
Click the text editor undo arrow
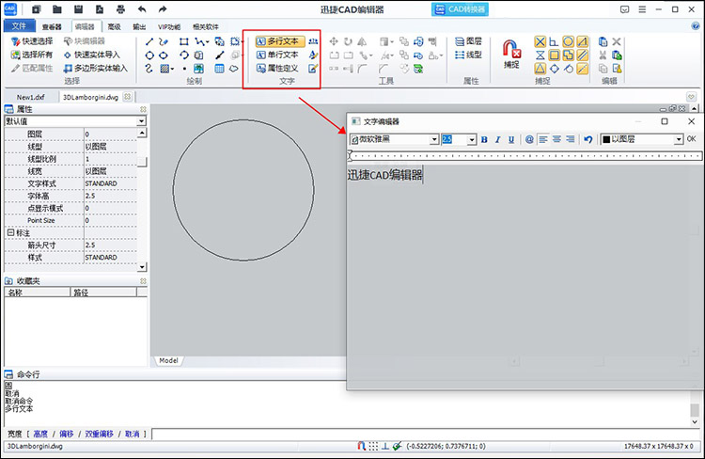[588, 139]
